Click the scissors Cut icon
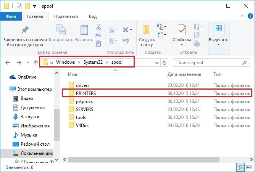Image resolution: width=255 pixels, height=172 pixels. (98, 27)
